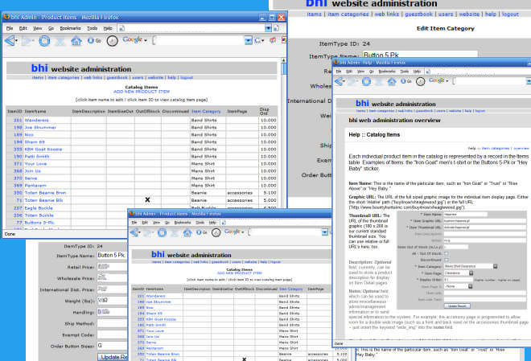Click clock history icon in top-left Product Items window
Screen dimensions: 531x361
[x=112, y=41]
